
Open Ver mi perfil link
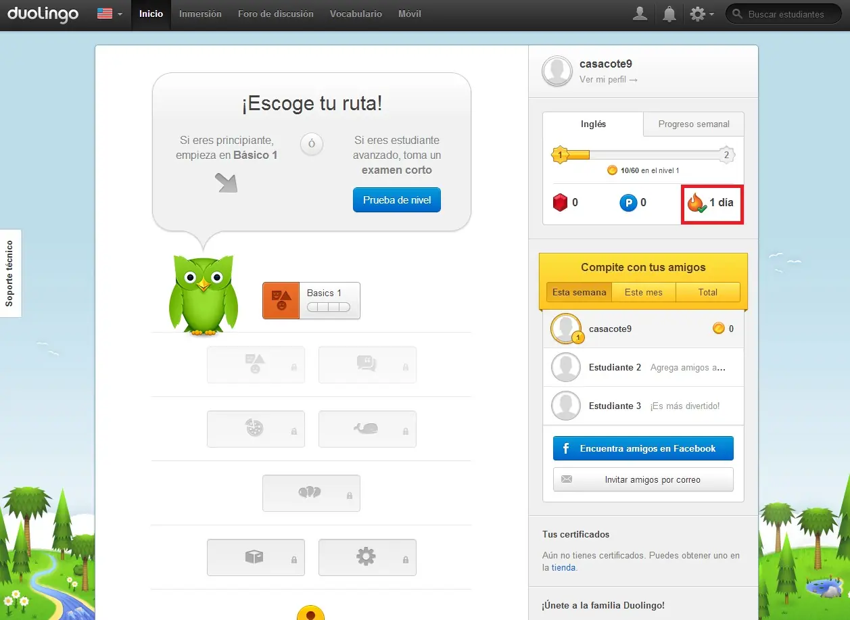tap(609, 80)
